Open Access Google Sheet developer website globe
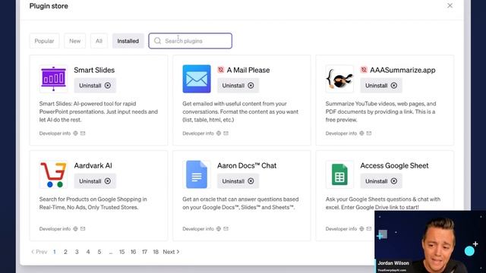Image resolution: width=486 pixels, height=273 pixels. pyautogui.click(x=361, y=229)
